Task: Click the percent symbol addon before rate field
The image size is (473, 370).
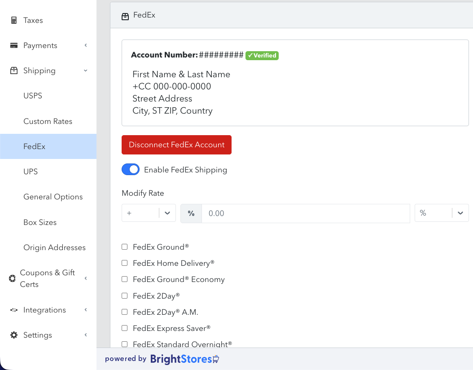Action: tap(191, 213)
